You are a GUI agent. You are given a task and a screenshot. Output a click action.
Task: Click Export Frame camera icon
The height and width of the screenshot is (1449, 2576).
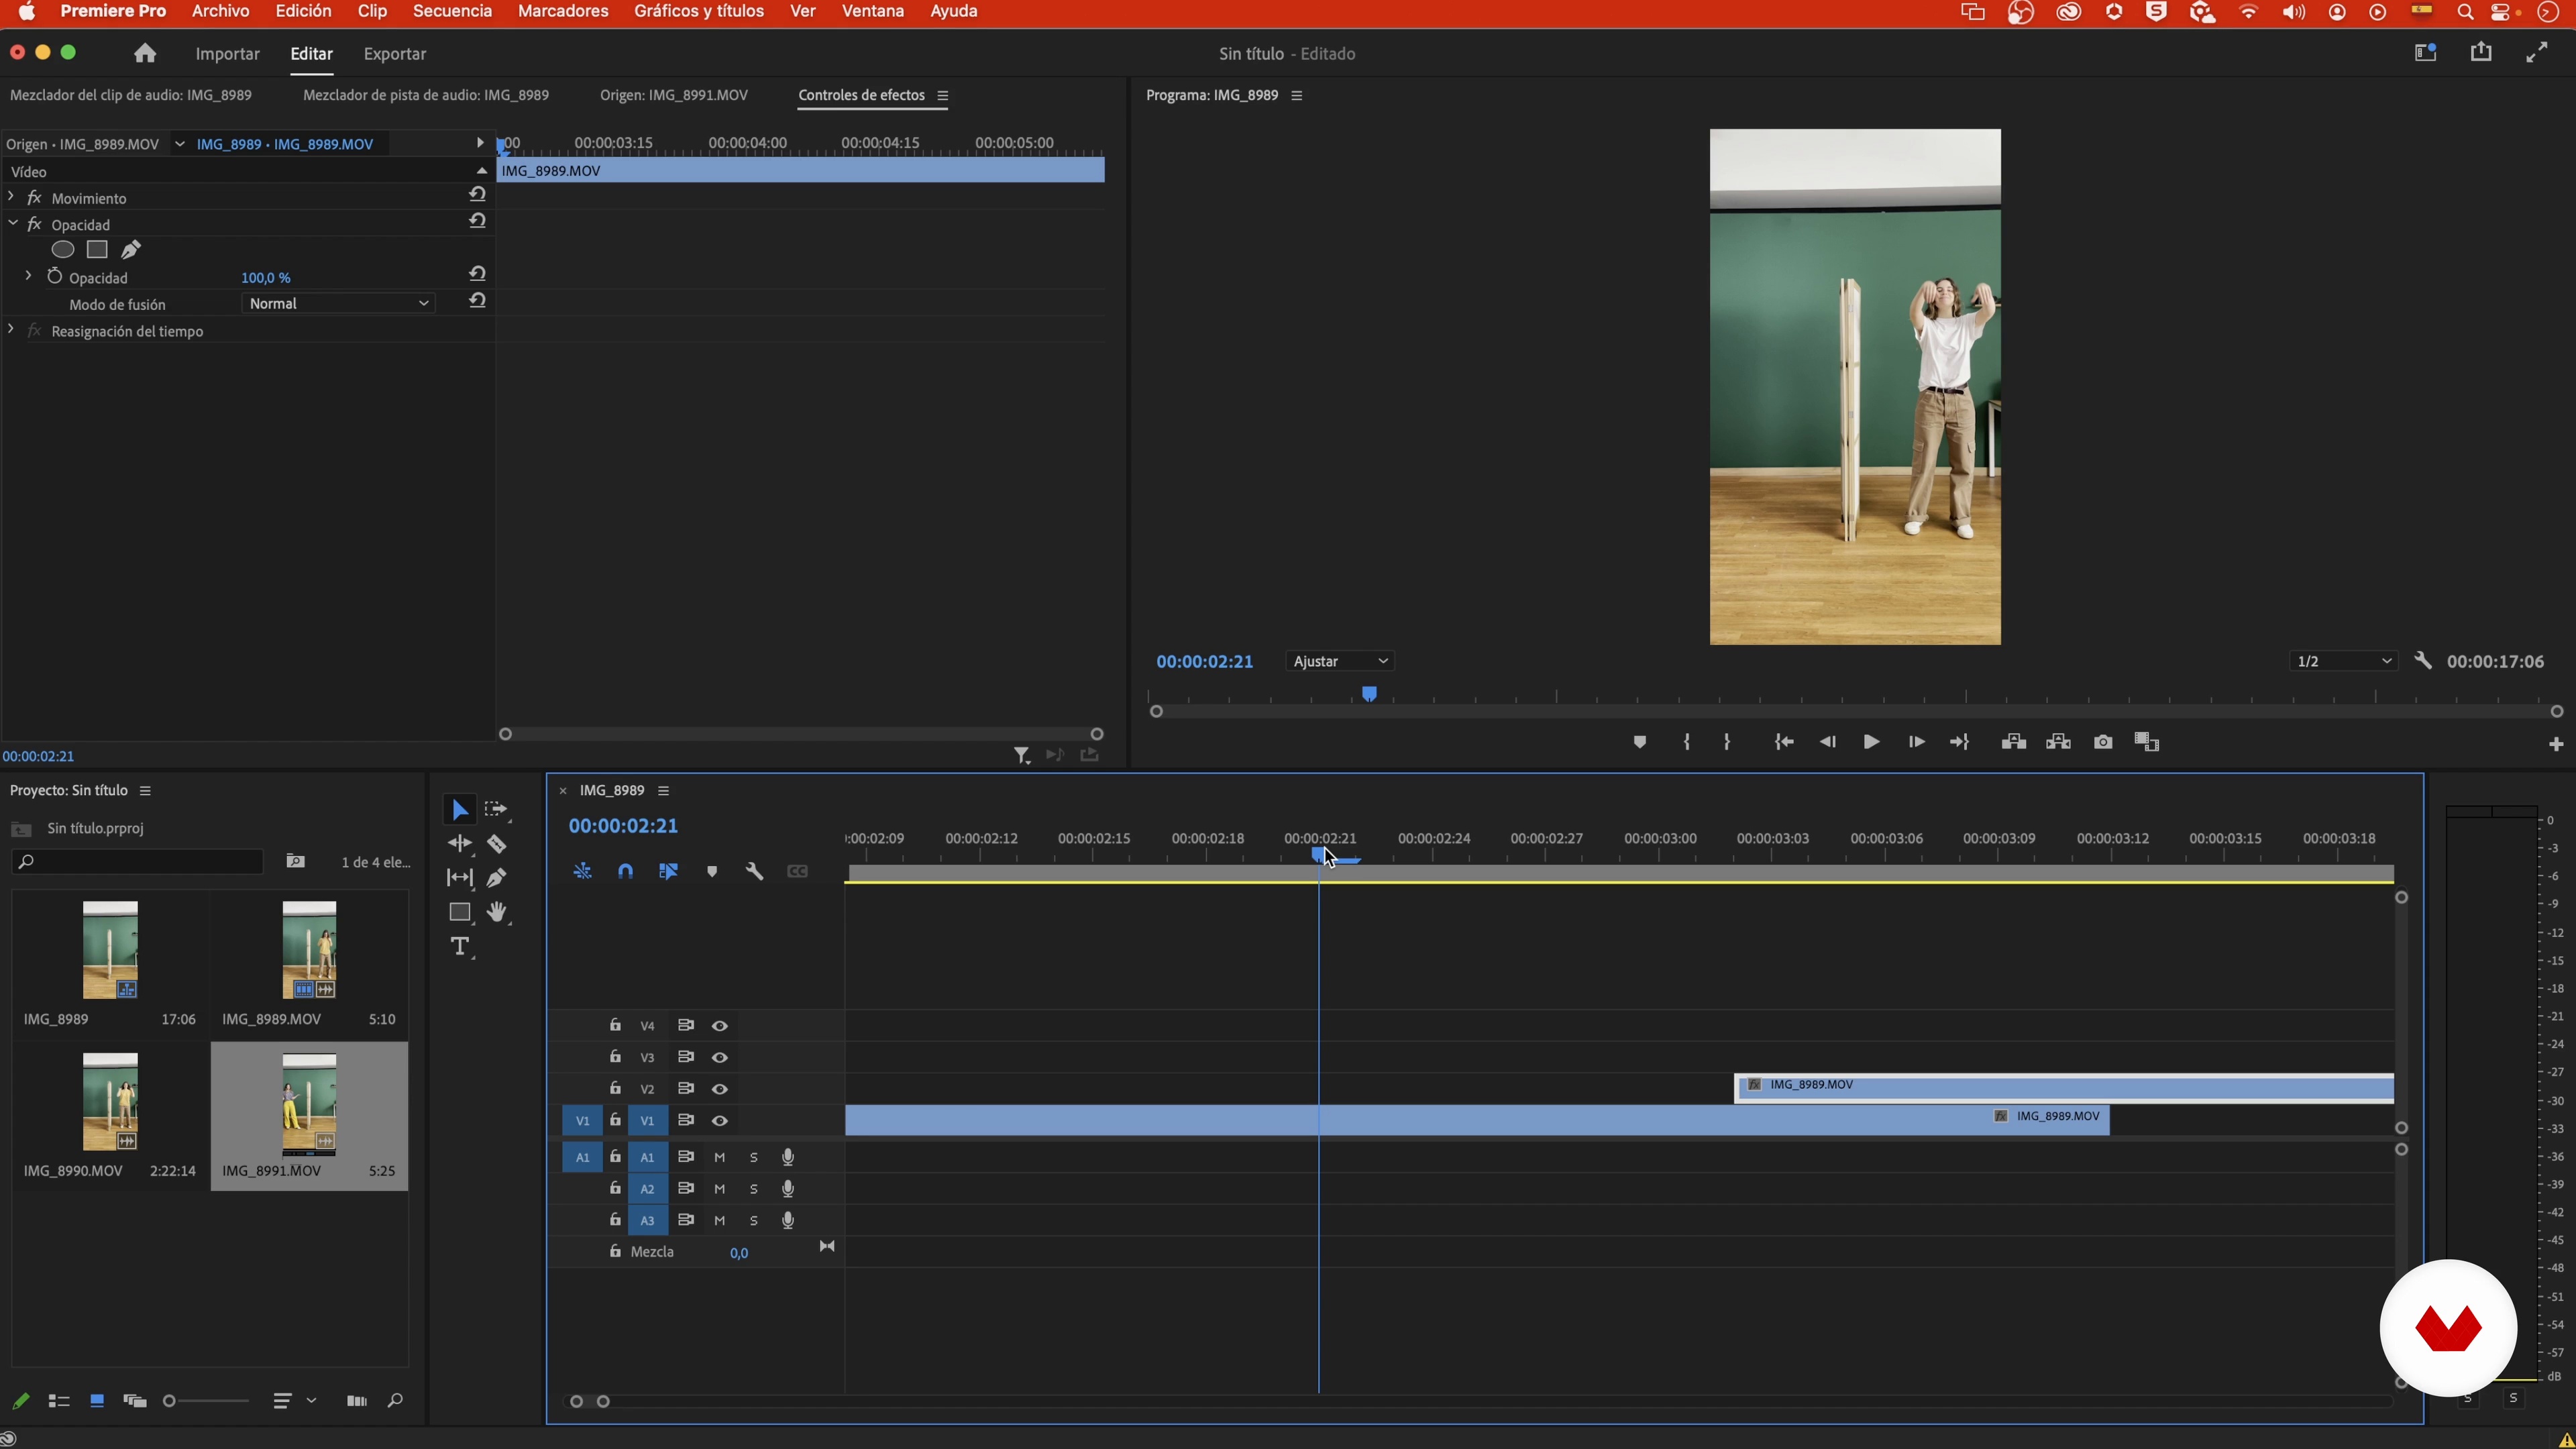[2103, 742]
